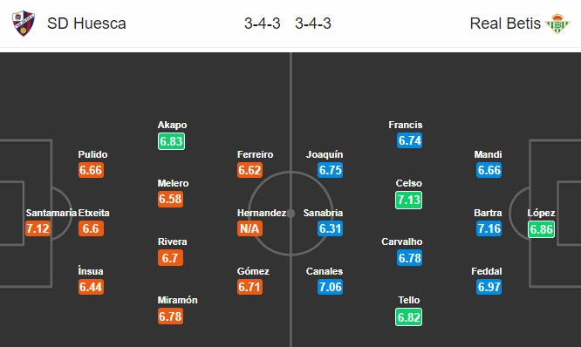Select player Ínsua's 6.44 rating
The height and width of the screenshot is (347, 581).
(x=91, y=287)
